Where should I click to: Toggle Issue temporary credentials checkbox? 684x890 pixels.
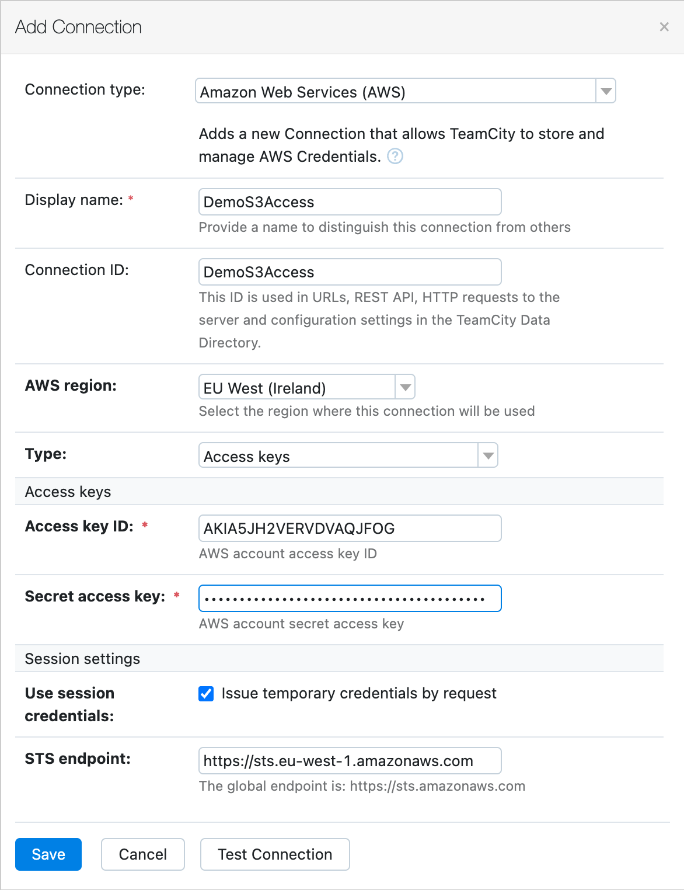(x=206, y=694)
